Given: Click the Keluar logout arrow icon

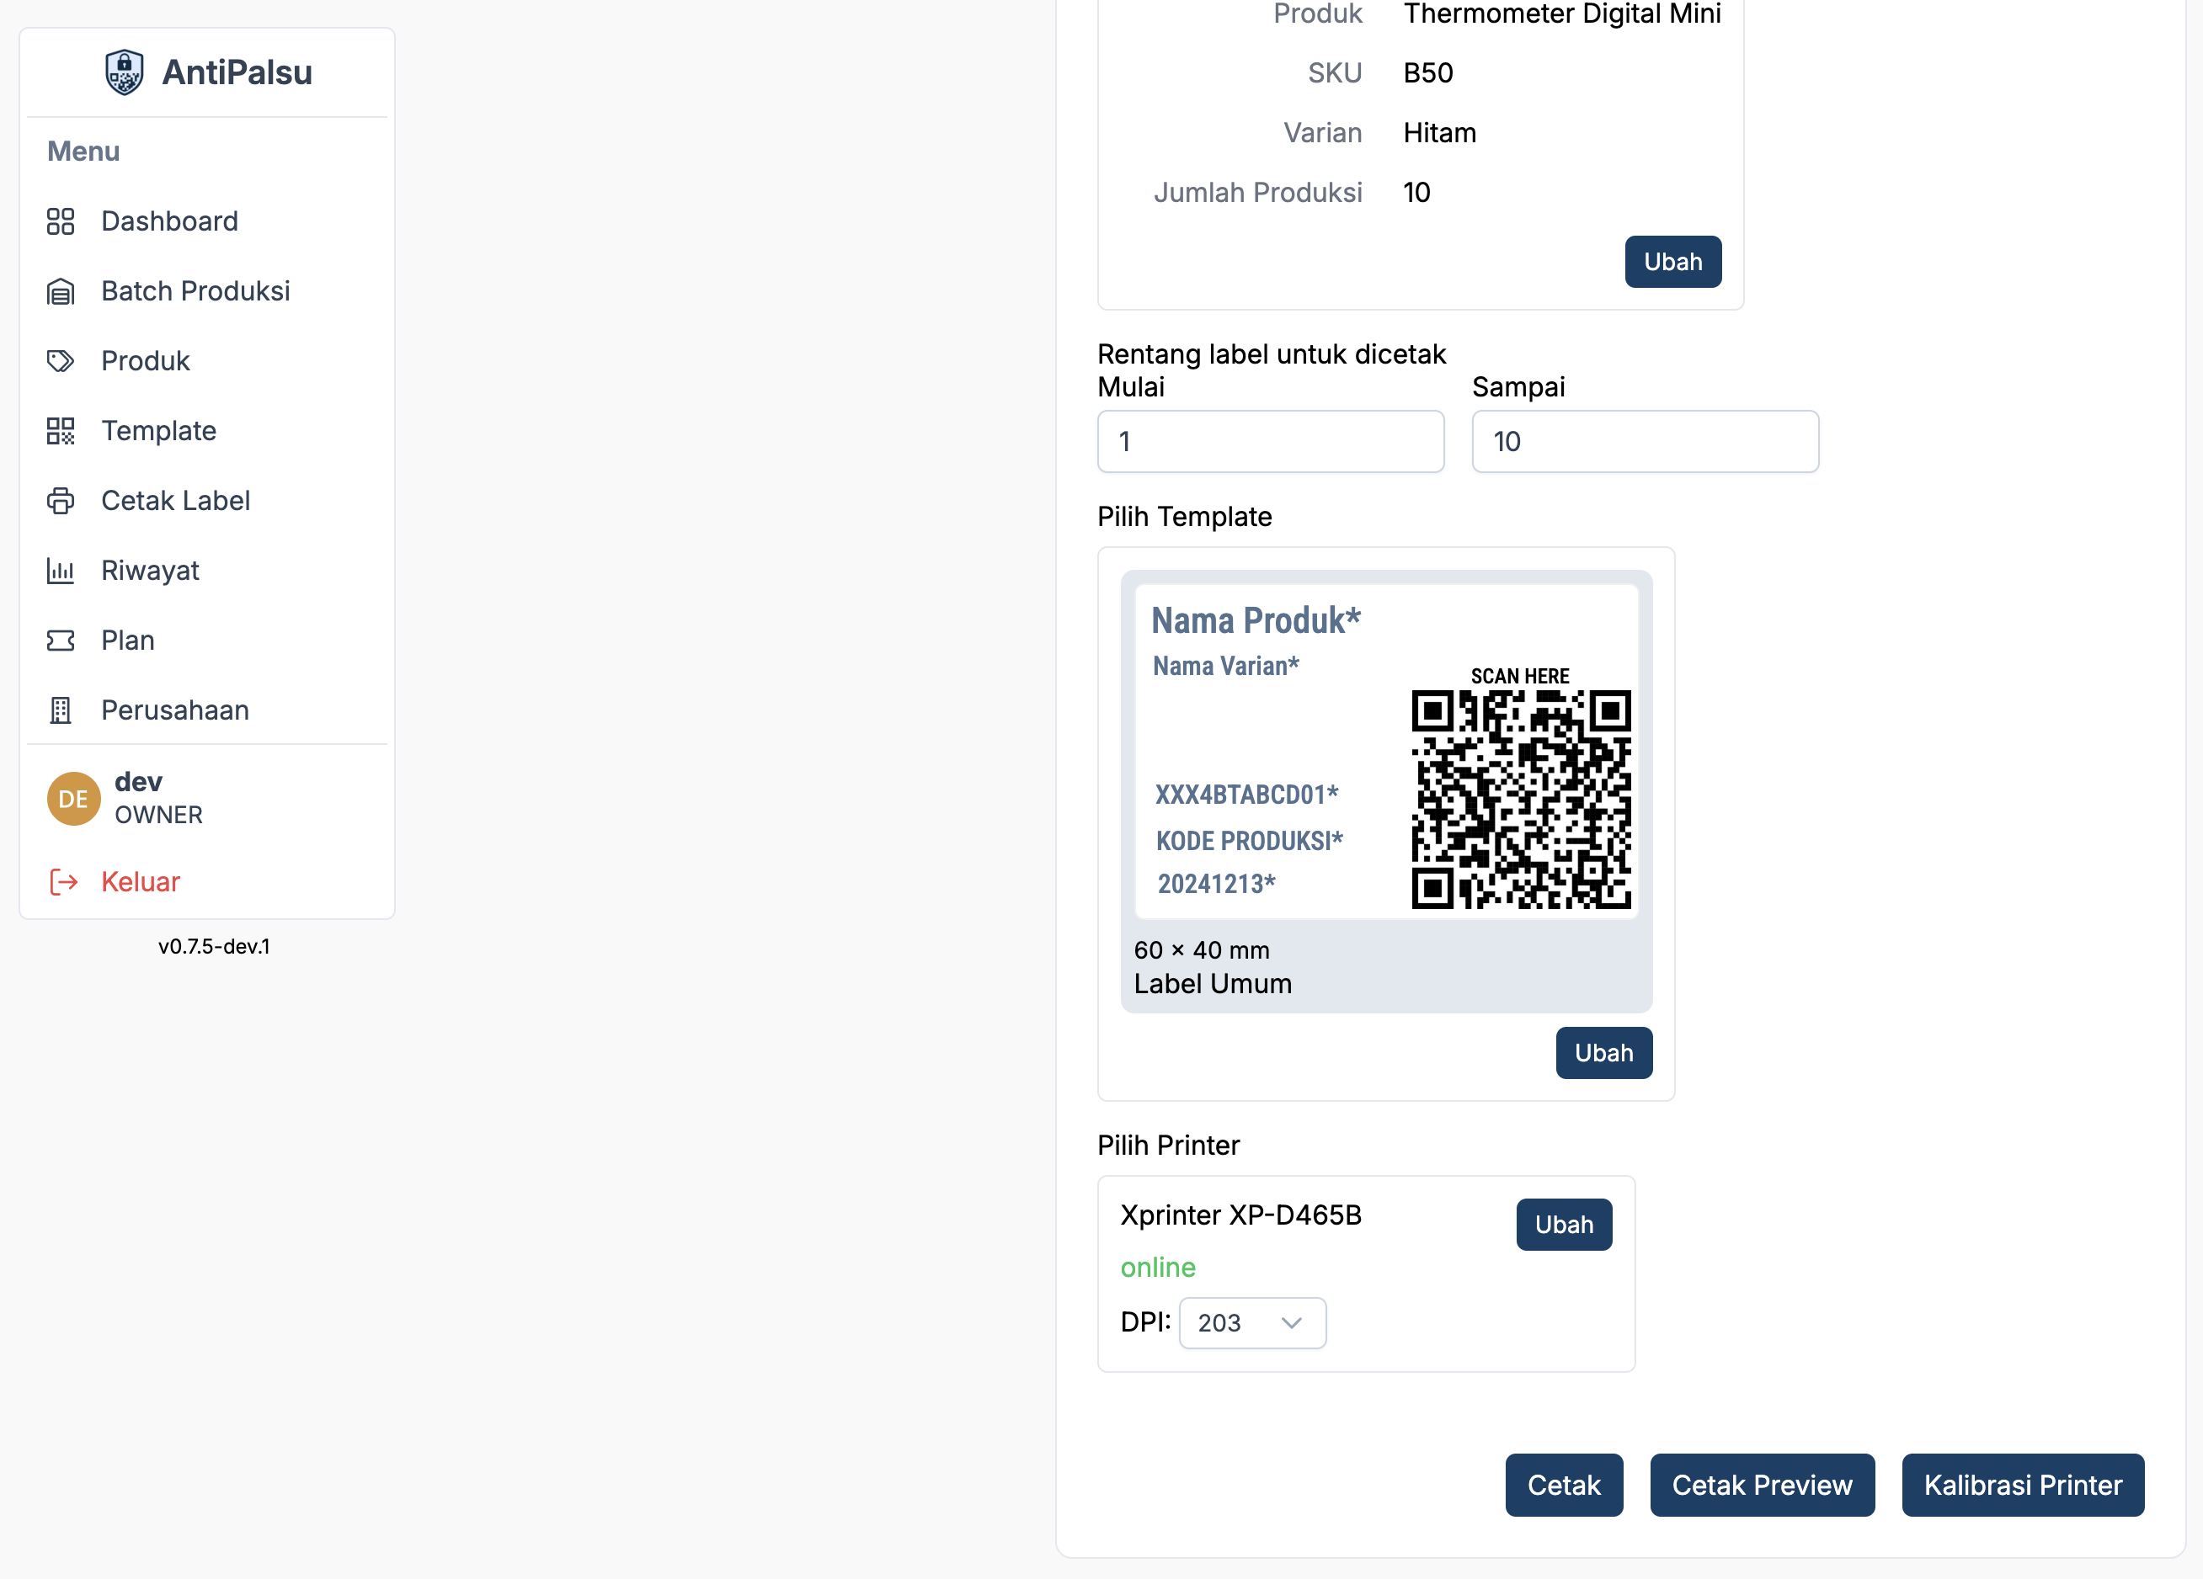Looking at the screenshot, I should pyautogui.click(x=64, y=882).
